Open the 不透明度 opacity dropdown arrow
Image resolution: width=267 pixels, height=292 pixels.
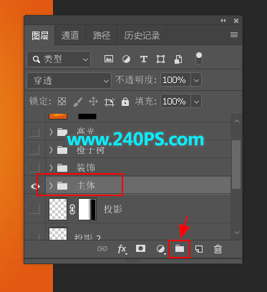pos(196,80)
